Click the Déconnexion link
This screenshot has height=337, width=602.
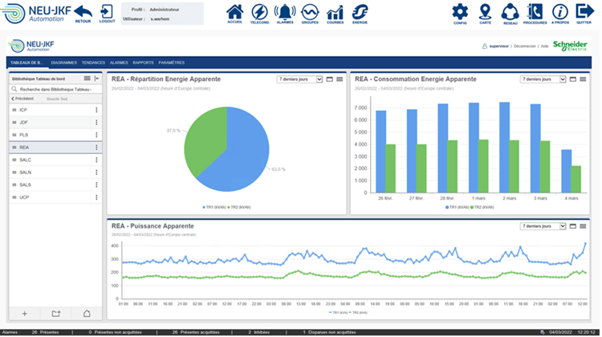525,47
